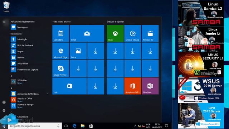Click the # group header
The width and height of the screenshot is (229, 129).
[x=11, y=76]
